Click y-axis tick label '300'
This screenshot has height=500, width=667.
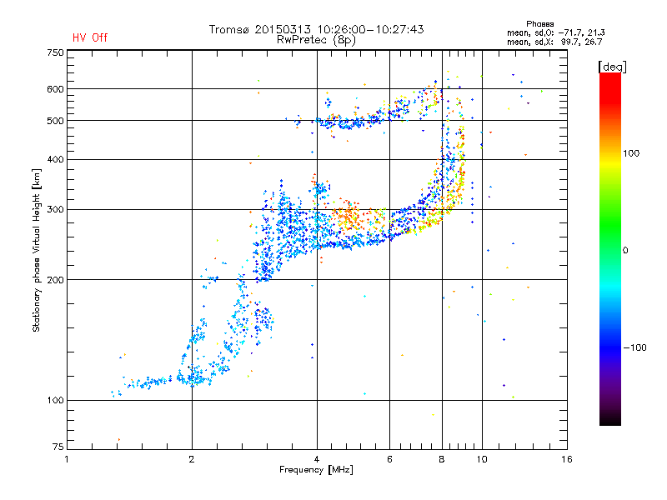click(55, 210)
